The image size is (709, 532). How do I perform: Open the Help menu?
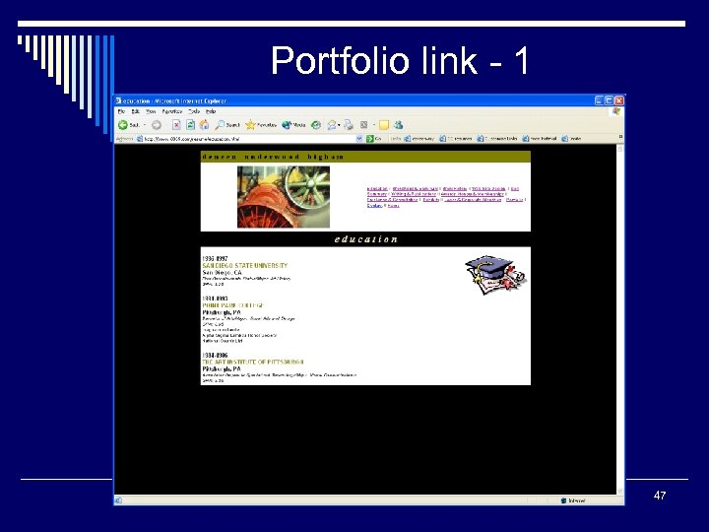pyautogui.click(x=211, y=111)
